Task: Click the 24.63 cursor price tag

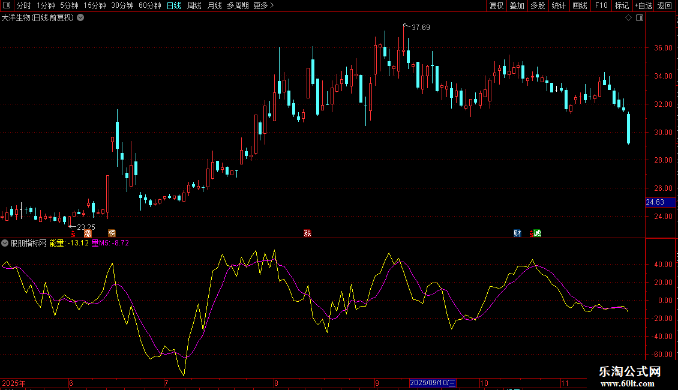Action: click(660, 202)
